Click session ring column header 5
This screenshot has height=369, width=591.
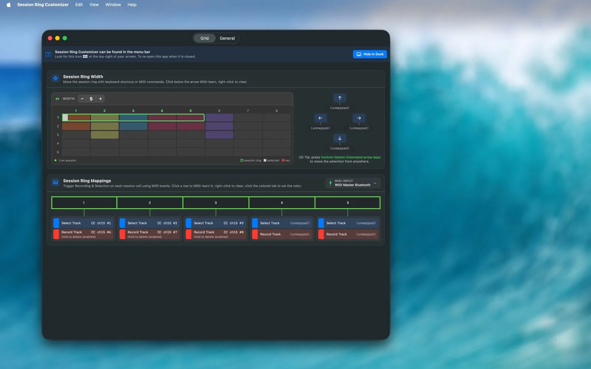(348, 203)
